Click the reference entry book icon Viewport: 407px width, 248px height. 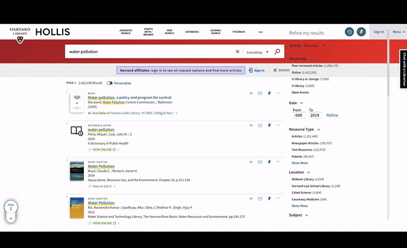click(77, 131)
